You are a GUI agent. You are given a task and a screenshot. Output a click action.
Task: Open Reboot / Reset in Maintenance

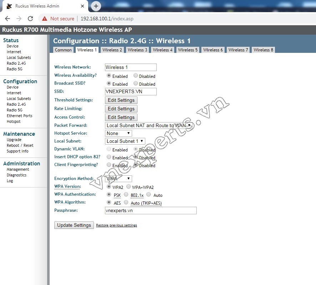click(x=20, y=145)
